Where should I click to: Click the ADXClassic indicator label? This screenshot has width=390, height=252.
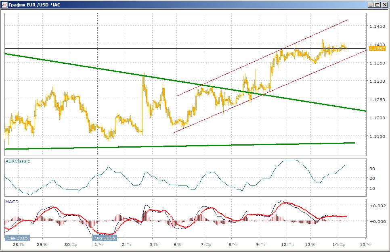(x=18, y=161)
